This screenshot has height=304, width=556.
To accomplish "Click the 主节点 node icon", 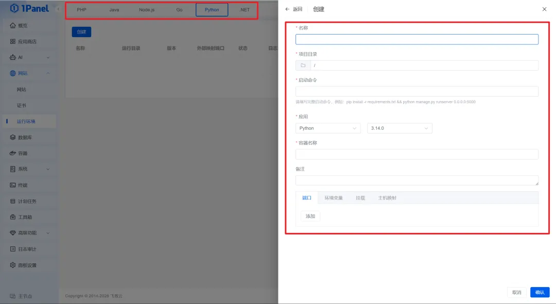I will (x=13, y=296).
